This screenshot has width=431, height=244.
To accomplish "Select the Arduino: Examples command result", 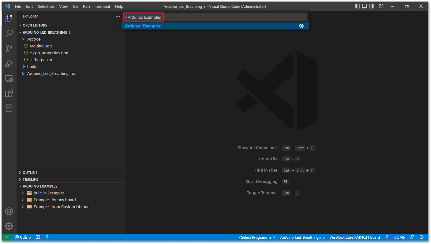I will pyautogui.click(x=215, y=26).
